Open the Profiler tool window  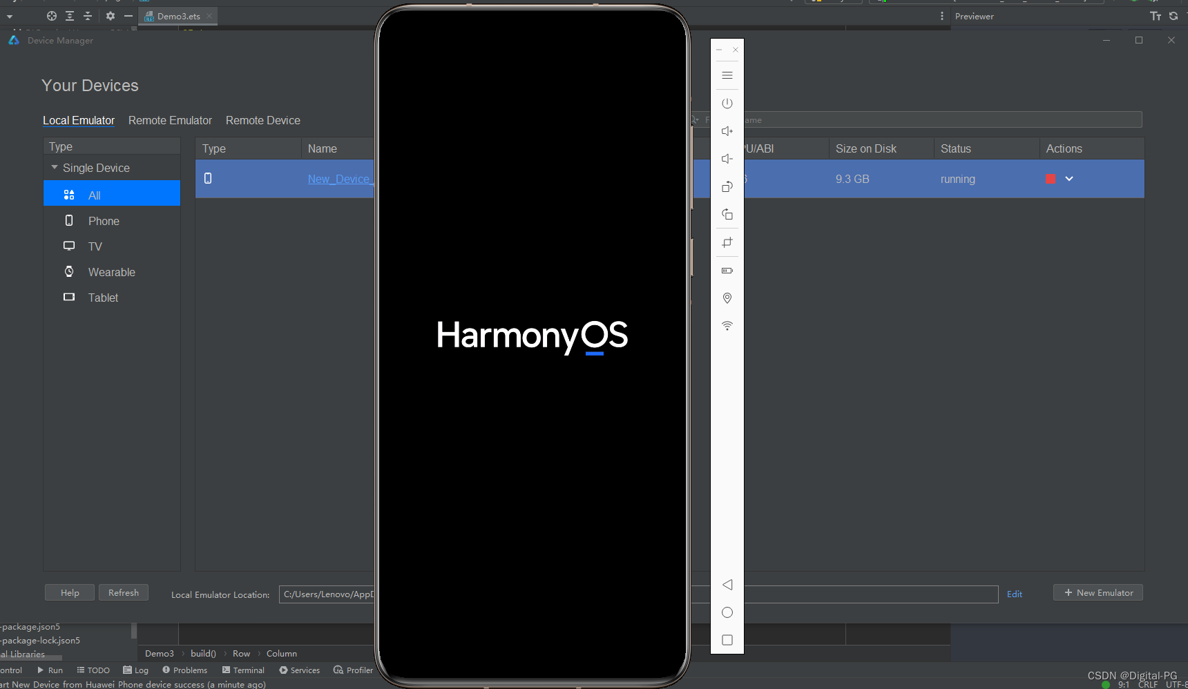(x=353, y=670)
